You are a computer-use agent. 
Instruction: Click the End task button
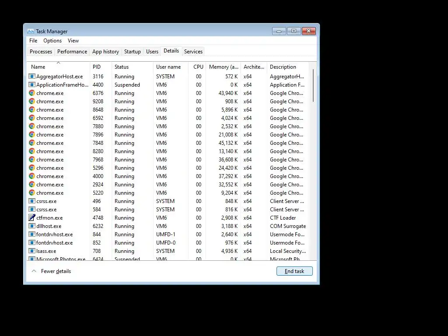click(x=294, y=271)
